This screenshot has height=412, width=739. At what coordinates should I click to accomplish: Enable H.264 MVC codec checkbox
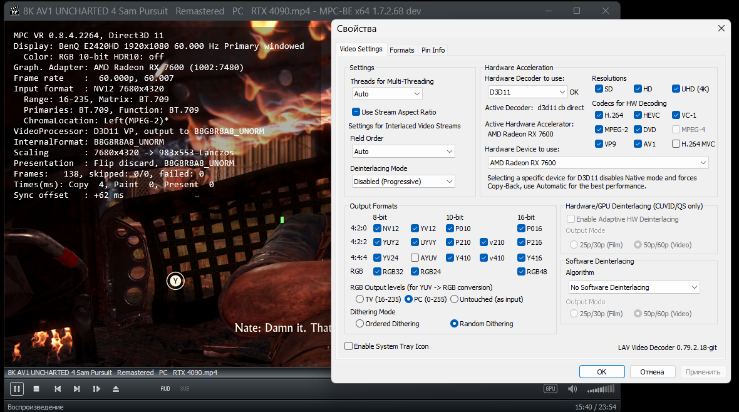coord(676,144)
